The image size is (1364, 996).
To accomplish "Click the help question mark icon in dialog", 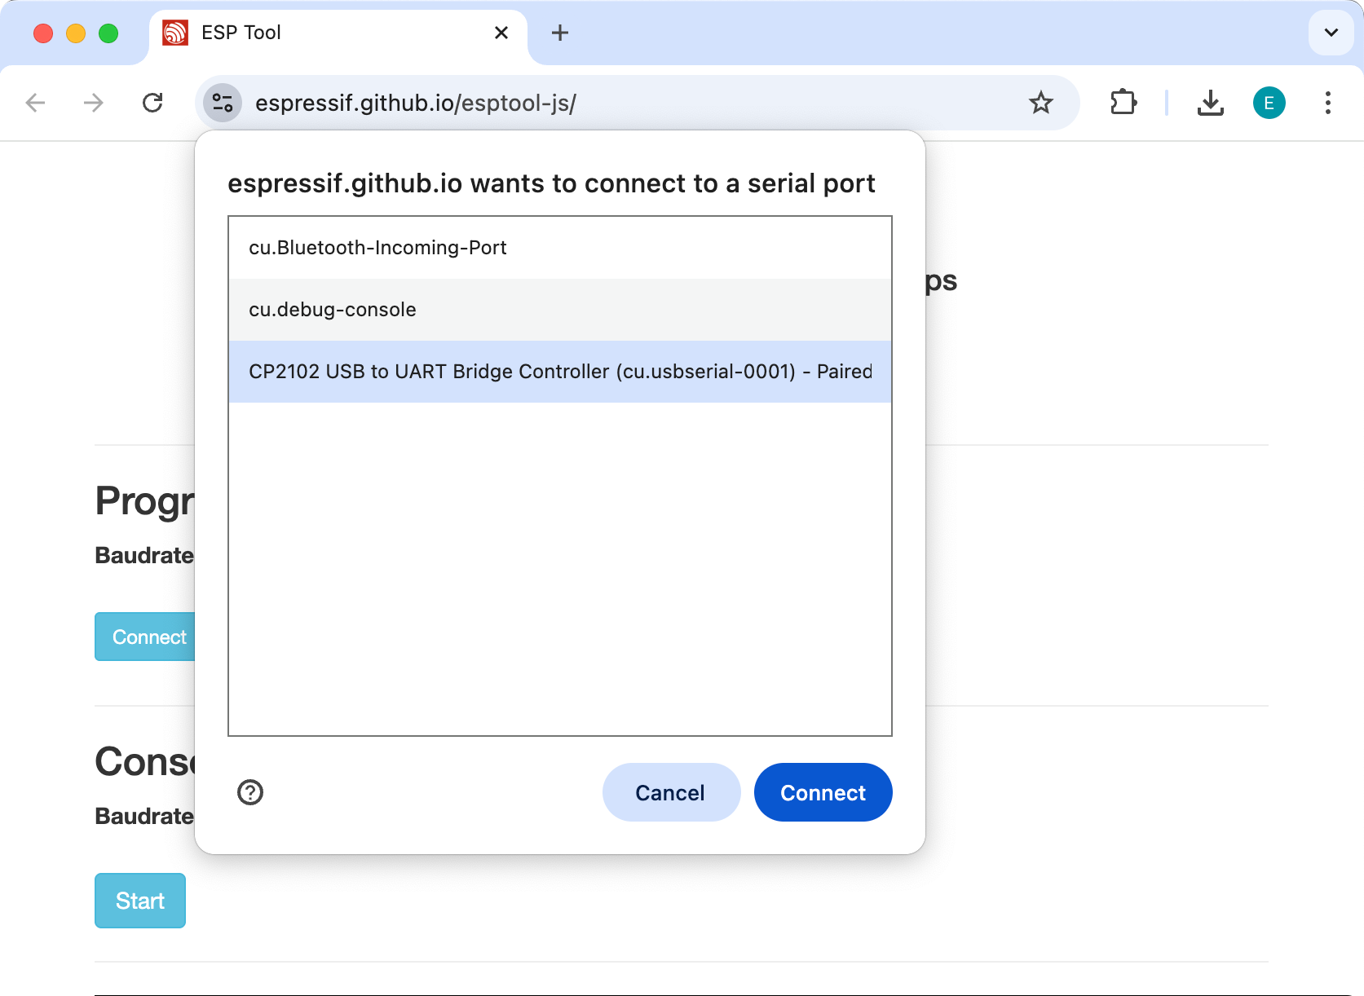I will click(250, 792).
